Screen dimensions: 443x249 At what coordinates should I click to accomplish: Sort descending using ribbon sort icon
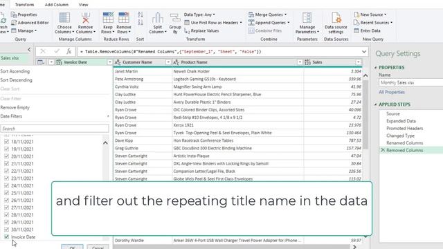(x=141, y=22)
